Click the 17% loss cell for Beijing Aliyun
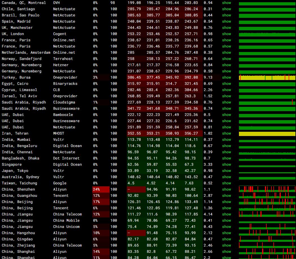Viewport: 296px width, 259px height. pos(101,202)
